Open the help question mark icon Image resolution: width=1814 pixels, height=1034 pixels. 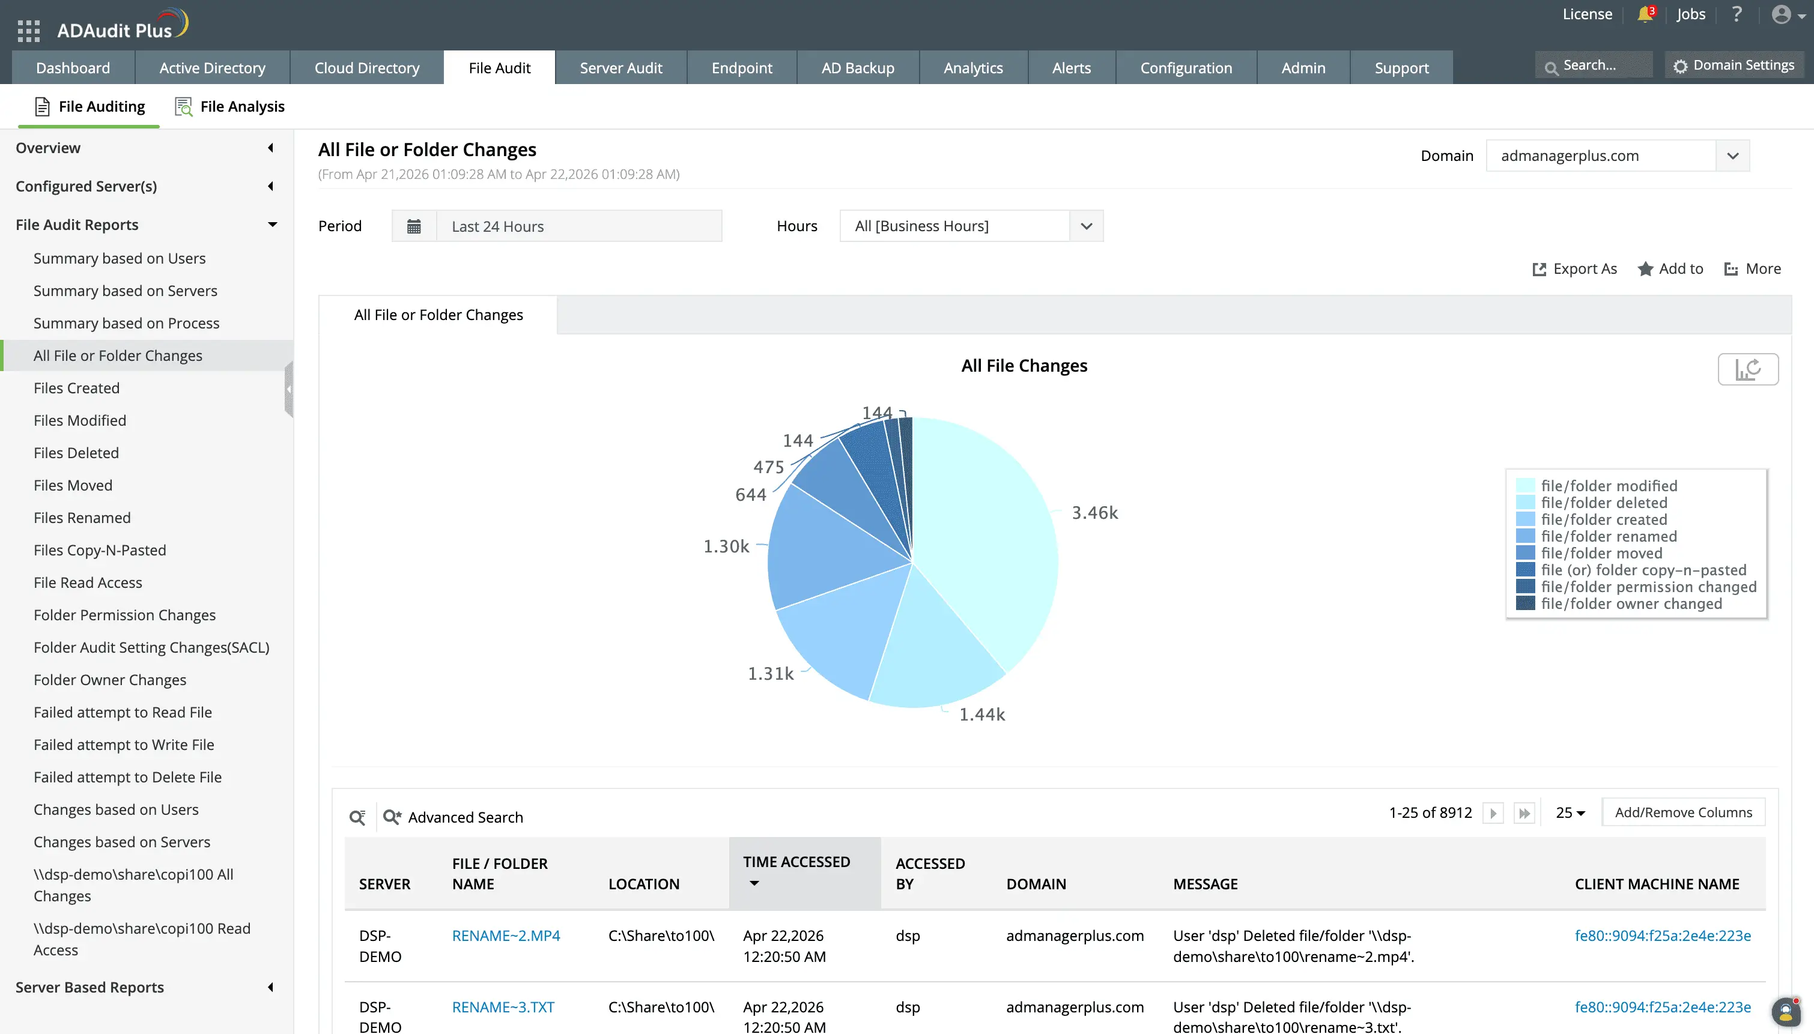point(1737,14)
